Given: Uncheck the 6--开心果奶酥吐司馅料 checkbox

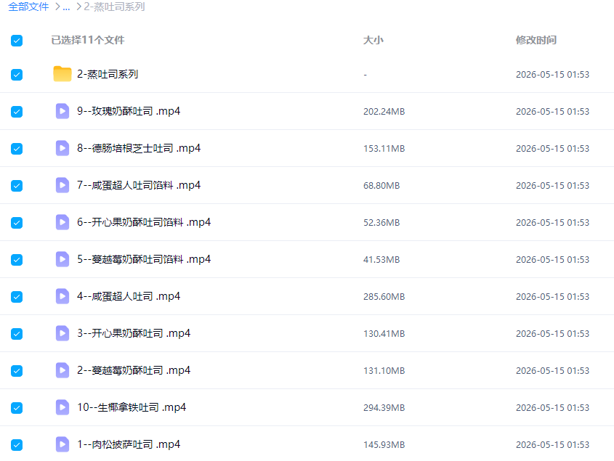Looking at the screenshot, I should coord(17,223).
